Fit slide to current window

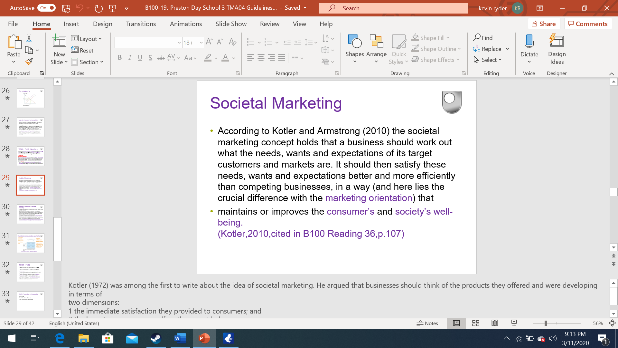pos(612,323)
